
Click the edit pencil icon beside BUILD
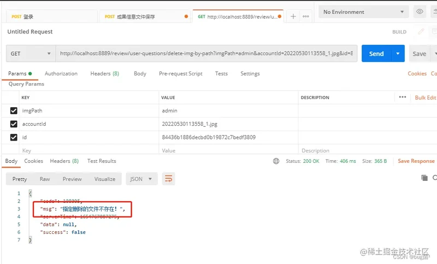(421, 32)
